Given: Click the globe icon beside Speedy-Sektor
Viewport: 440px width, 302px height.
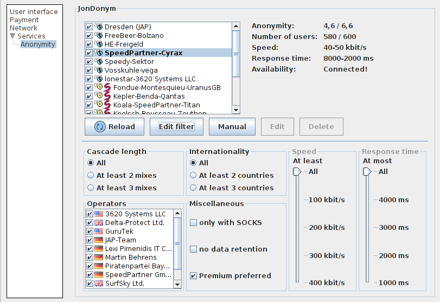Looking at the screenshot, I should 100,62.
